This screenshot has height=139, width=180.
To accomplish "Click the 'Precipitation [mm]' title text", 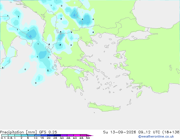I will pyautogui.click(x=18, y=132).
